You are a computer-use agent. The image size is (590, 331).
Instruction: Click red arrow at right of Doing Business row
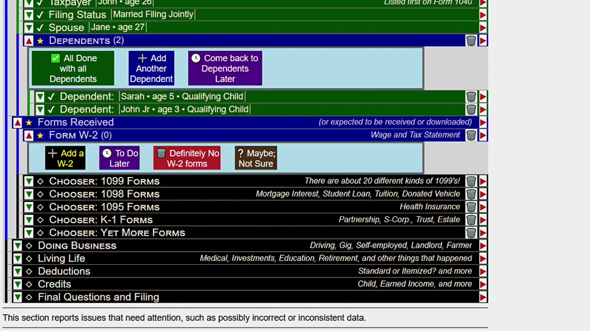pos(483,245)
